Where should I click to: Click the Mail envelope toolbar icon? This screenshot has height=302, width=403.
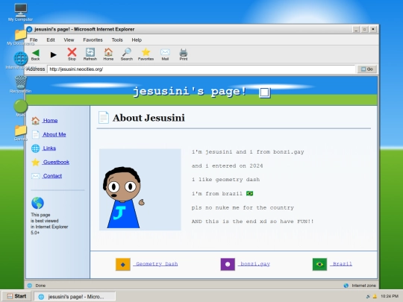tap(165, 54)
